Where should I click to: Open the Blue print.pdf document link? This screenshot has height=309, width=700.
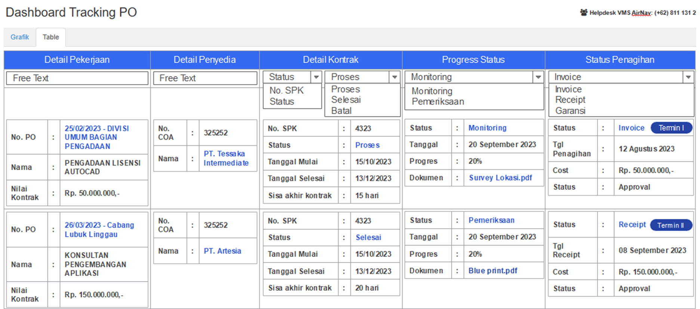pos(493,271)
